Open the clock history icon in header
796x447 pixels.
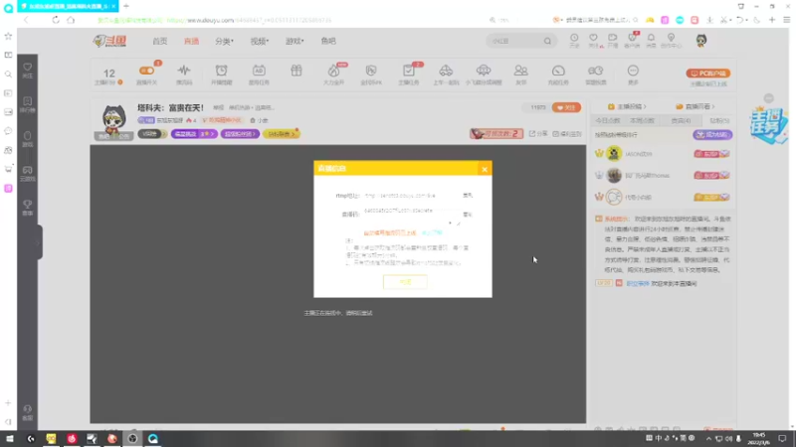(x=574, y=40)
